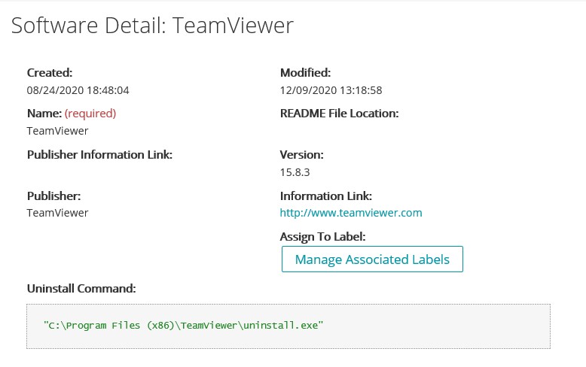Viewport: 586px width, 367px height.
Task: Click the Publisher: label
Action: click(53, 196)
